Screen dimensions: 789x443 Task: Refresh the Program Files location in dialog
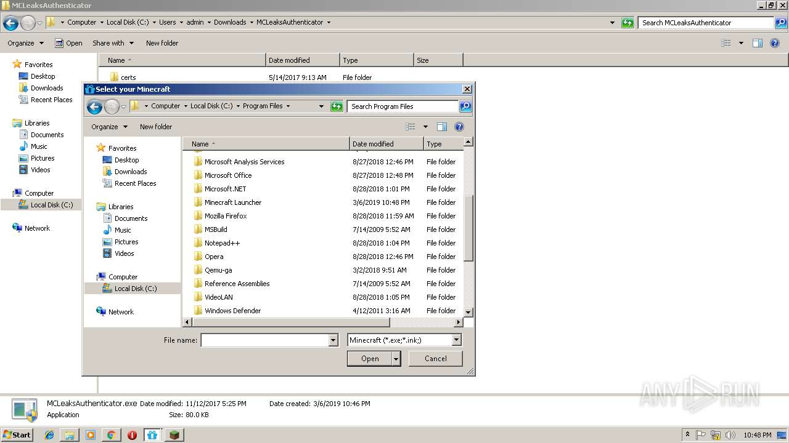(x=337, y=106)
